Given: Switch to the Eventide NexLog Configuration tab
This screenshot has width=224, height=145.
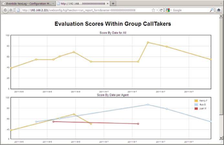Looking at the screenshot, I should click(26, 3).
